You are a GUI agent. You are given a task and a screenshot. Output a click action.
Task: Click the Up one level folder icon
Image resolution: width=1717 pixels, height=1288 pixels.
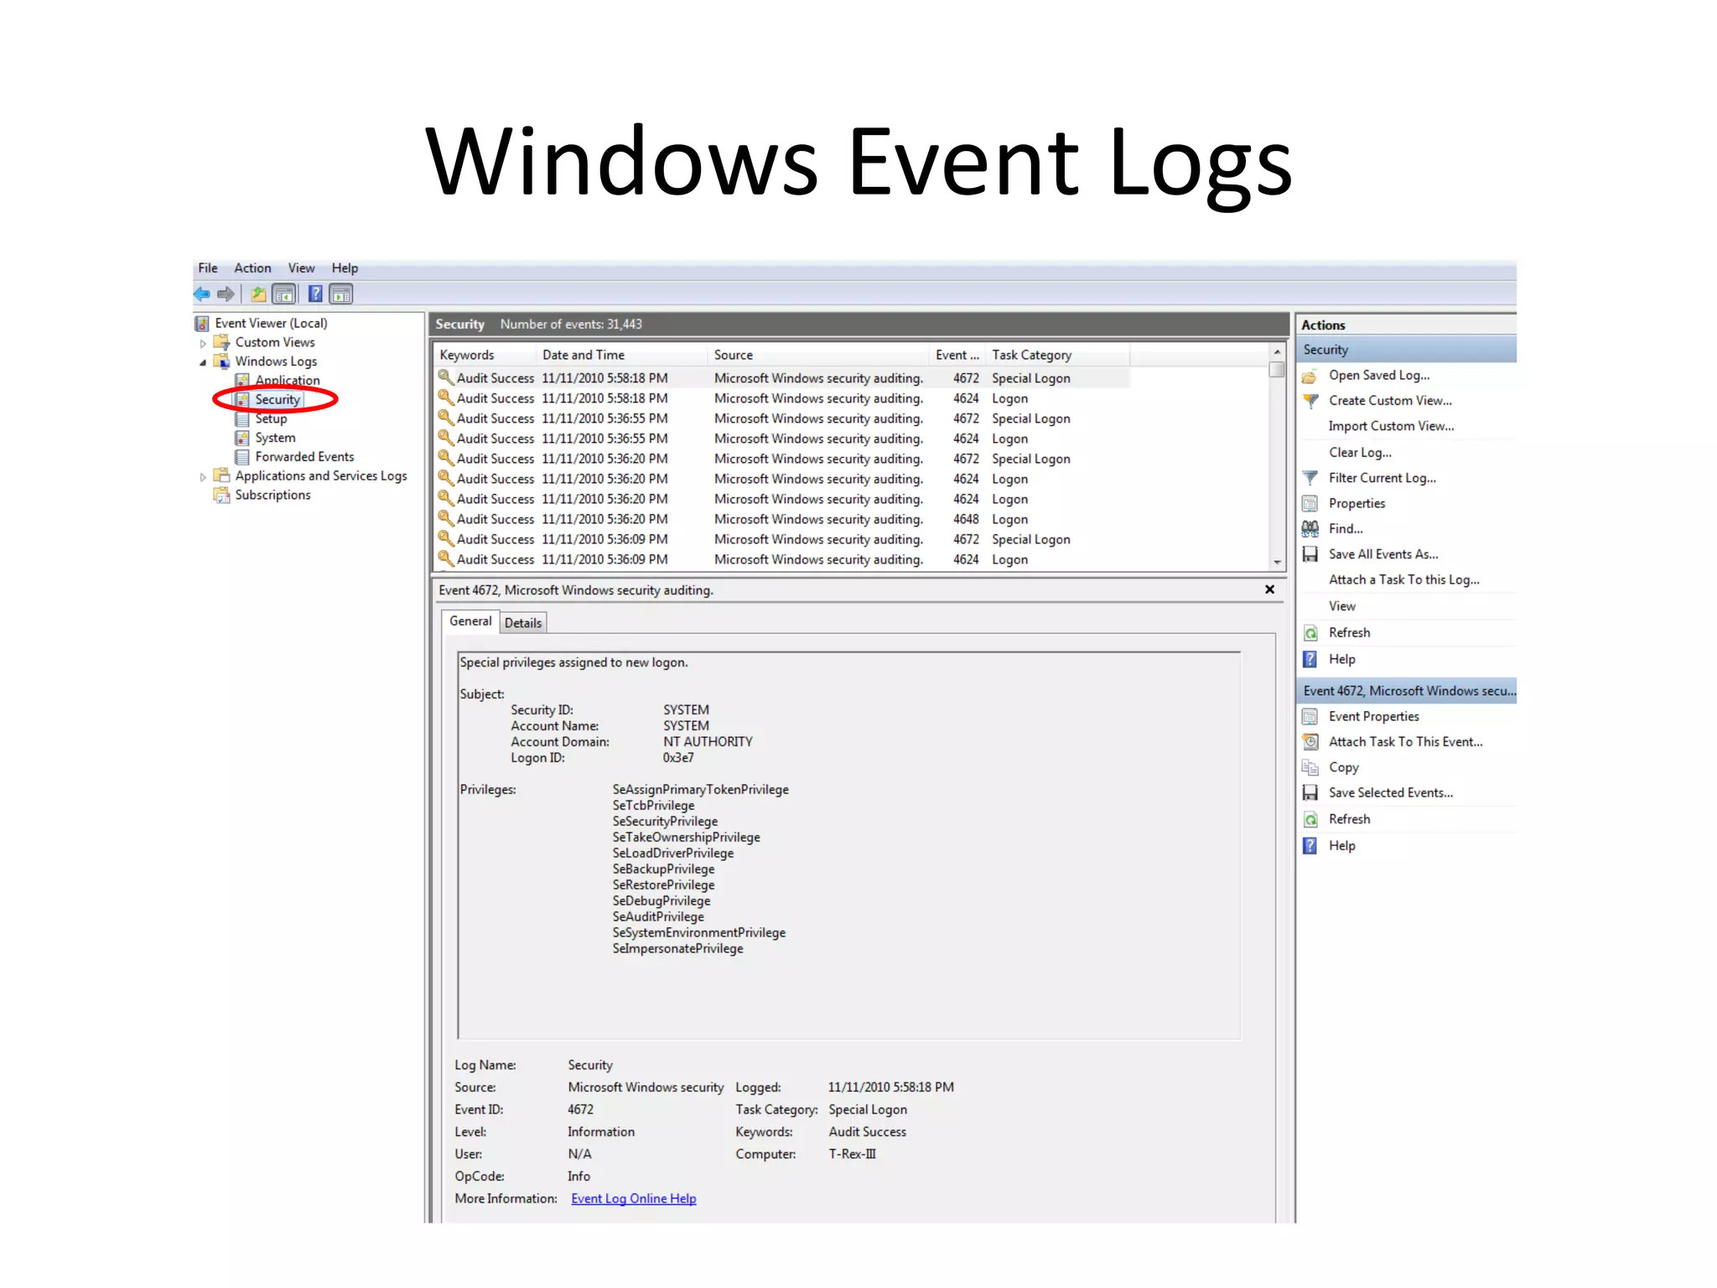259,294
